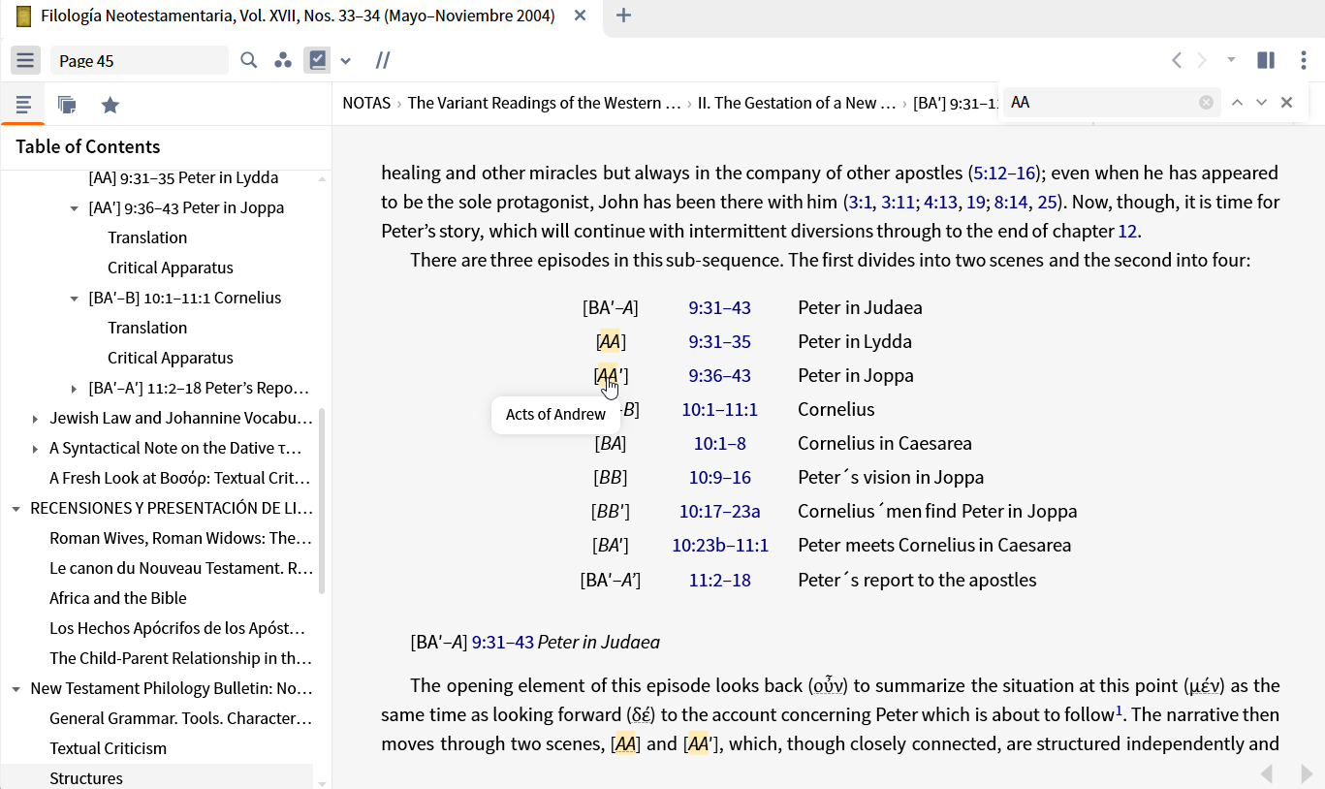Screen dimensions: 1325x789
Task: Click the search magnifier icon
Action: coord(249,60)
